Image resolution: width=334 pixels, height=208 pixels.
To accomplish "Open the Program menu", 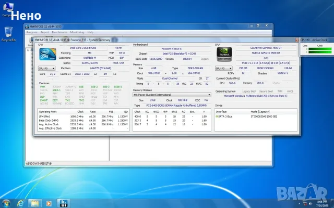I will click(32, 32).
